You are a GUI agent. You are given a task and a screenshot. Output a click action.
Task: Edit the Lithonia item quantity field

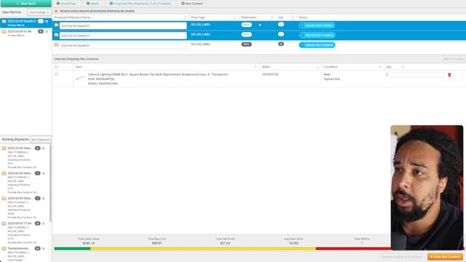click(415, 74)
